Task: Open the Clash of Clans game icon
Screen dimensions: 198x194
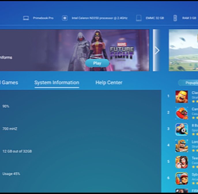Action: pos(182,97)
